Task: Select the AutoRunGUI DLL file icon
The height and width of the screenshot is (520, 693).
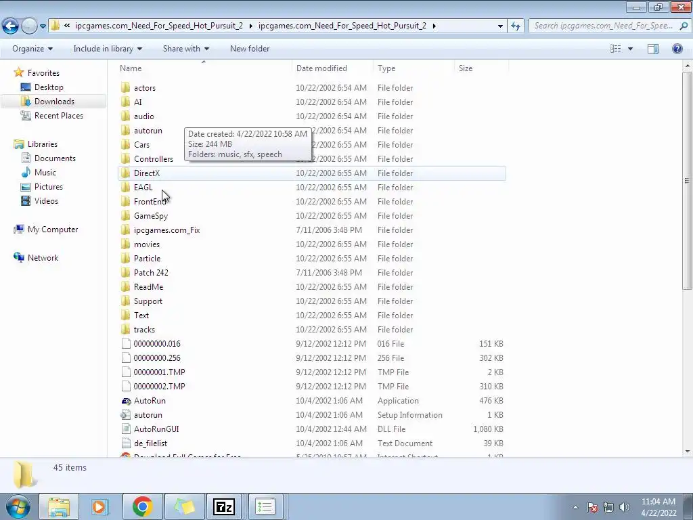Action: tap(126, 429)
